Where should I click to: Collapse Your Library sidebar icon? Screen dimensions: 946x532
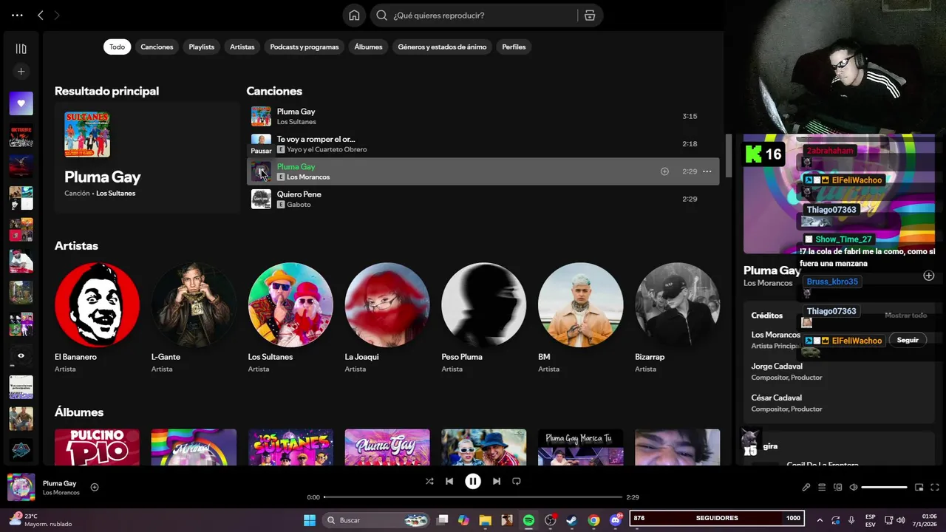coord(21,49)
